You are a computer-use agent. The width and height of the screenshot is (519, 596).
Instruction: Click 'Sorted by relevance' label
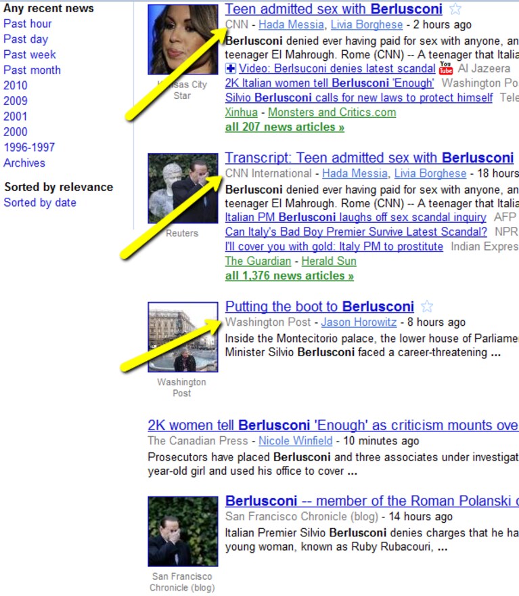pos(59,187)
